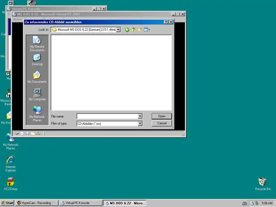Expand the File name dropdown arrow

click(140, 116)
